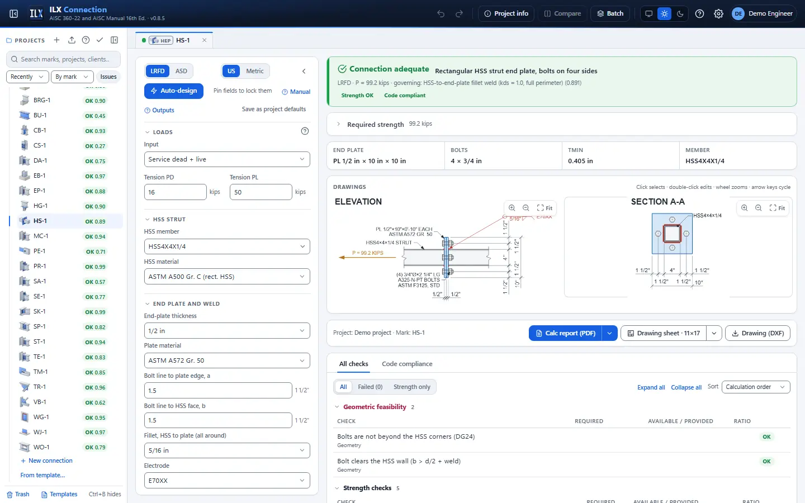Click the Projects help circle icon
Viewport: 805px width, 503px height.
[x=86, y=40]
